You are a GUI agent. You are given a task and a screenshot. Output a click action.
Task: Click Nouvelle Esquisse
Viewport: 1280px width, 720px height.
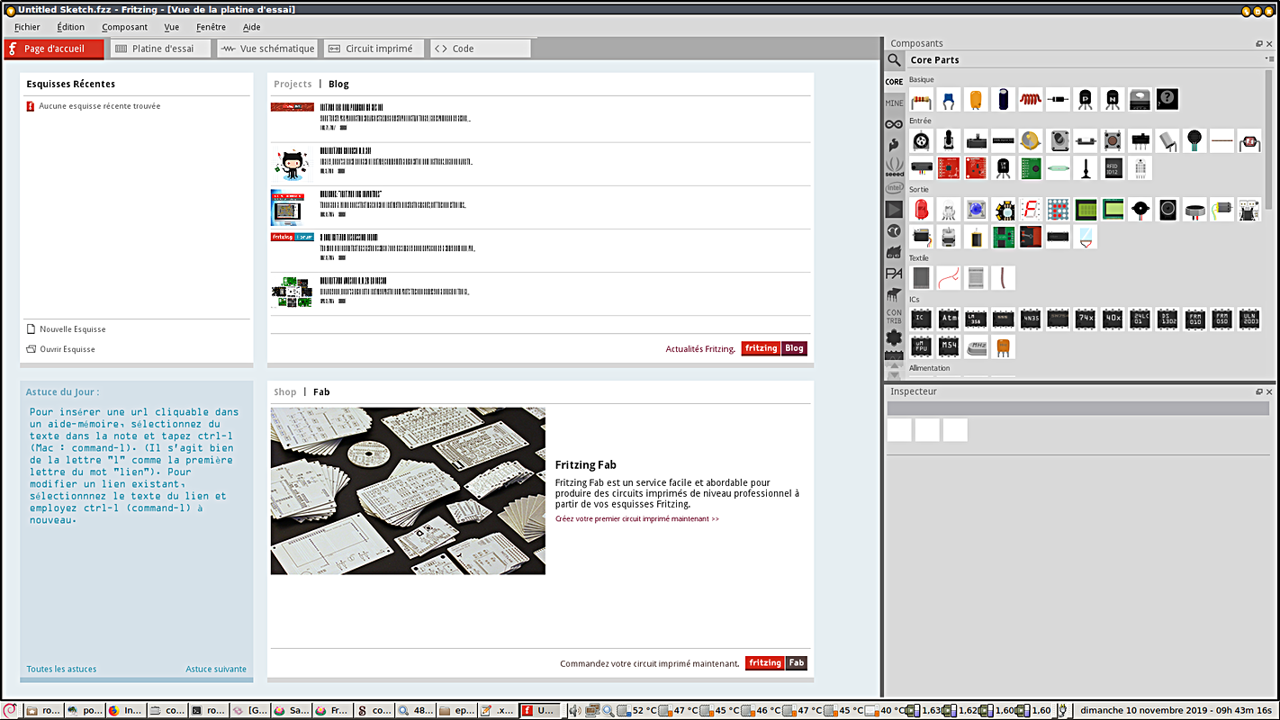point(66,329)
